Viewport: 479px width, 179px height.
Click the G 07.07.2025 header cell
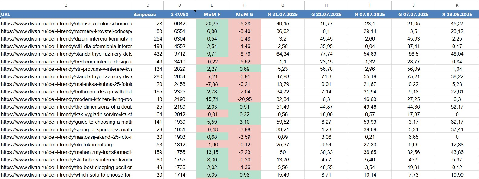(x=413, y=14)
